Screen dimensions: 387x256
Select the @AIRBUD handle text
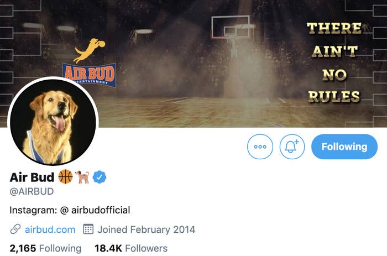(32, 191)
